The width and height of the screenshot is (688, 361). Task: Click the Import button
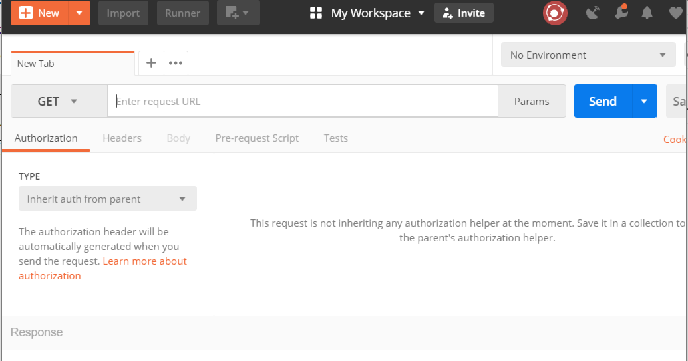pos(123,13)
